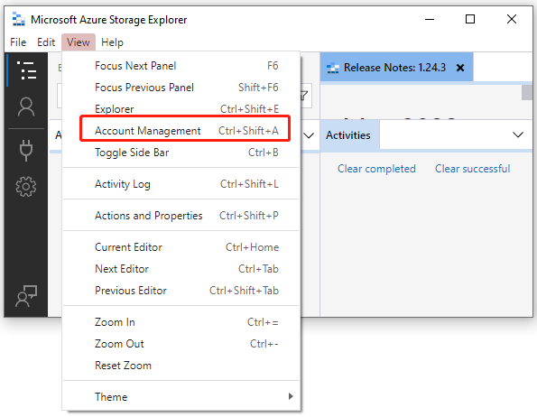Maximize the Storage Explorer window
Viewport: 537px width, 417px height.
(470, 19)
